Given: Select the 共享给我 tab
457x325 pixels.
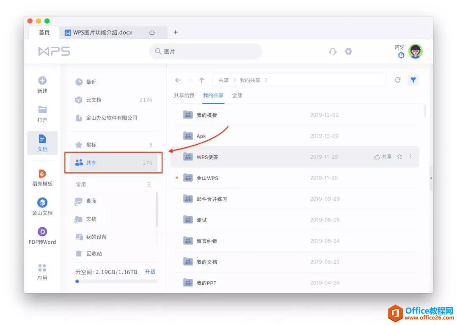Looking at the screenshot, I should pos(184,95).
